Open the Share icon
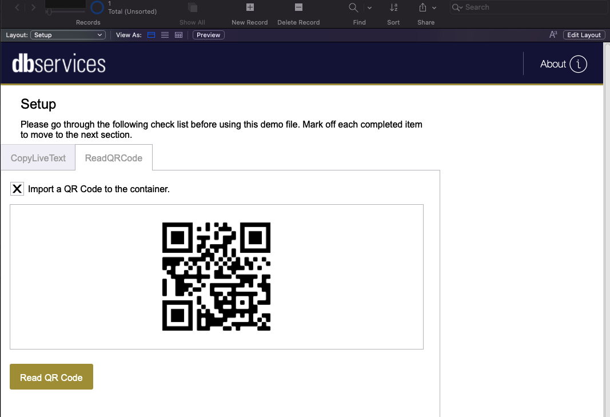 point(424,7)
